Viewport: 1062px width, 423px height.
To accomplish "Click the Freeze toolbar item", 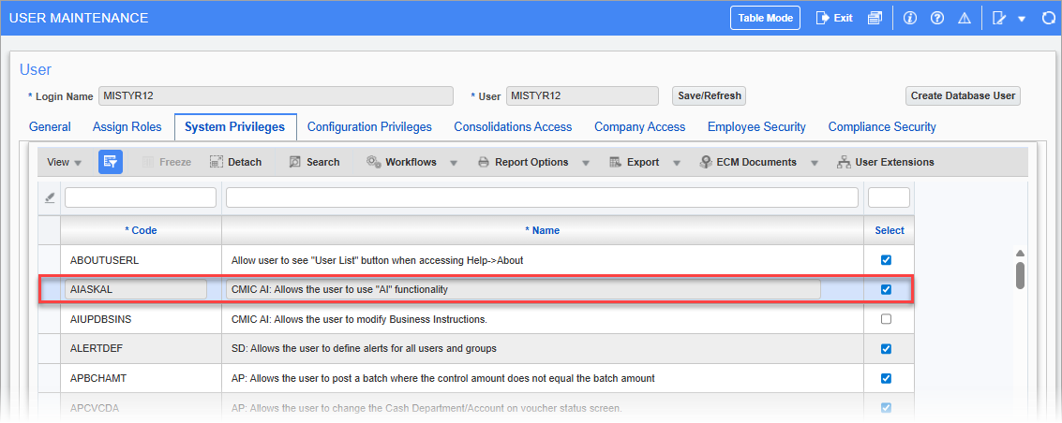I will point(167,162).
